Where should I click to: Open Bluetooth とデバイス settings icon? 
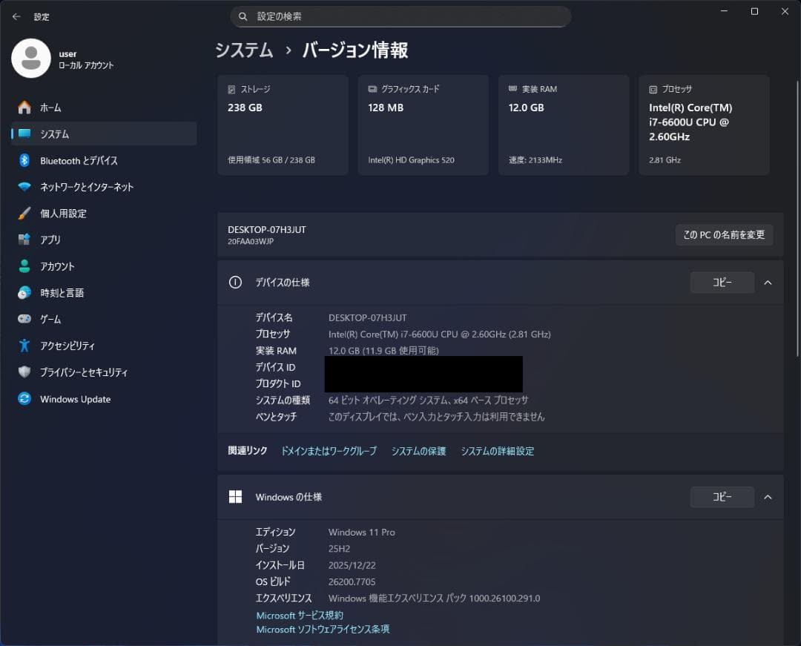[x=23, y=160]
